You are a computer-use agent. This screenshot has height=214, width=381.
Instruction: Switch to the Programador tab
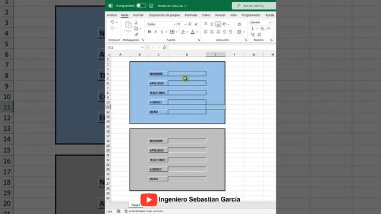click(x=251, y=15)
